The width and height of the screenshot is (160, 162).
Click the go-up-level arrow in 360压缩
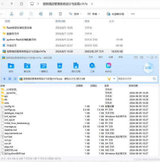click(4, 79)
